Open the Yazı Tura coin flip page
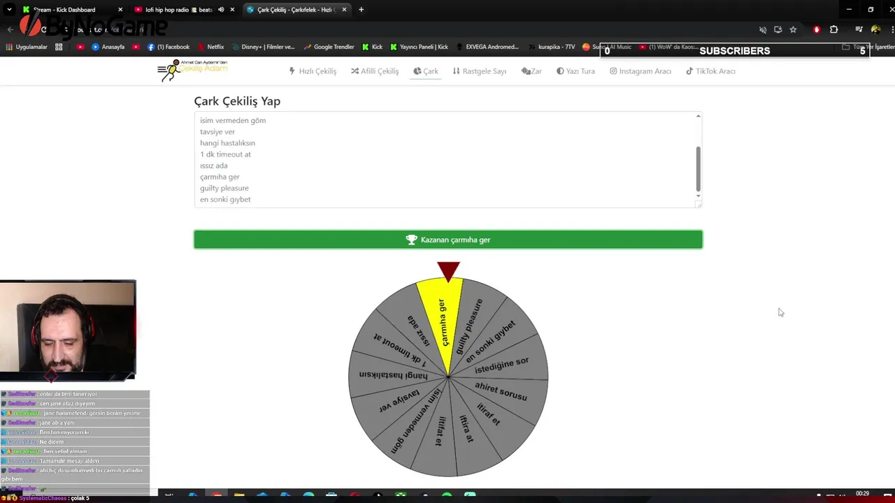This screenshot has width=895, height=503. [x=575, y=71]
